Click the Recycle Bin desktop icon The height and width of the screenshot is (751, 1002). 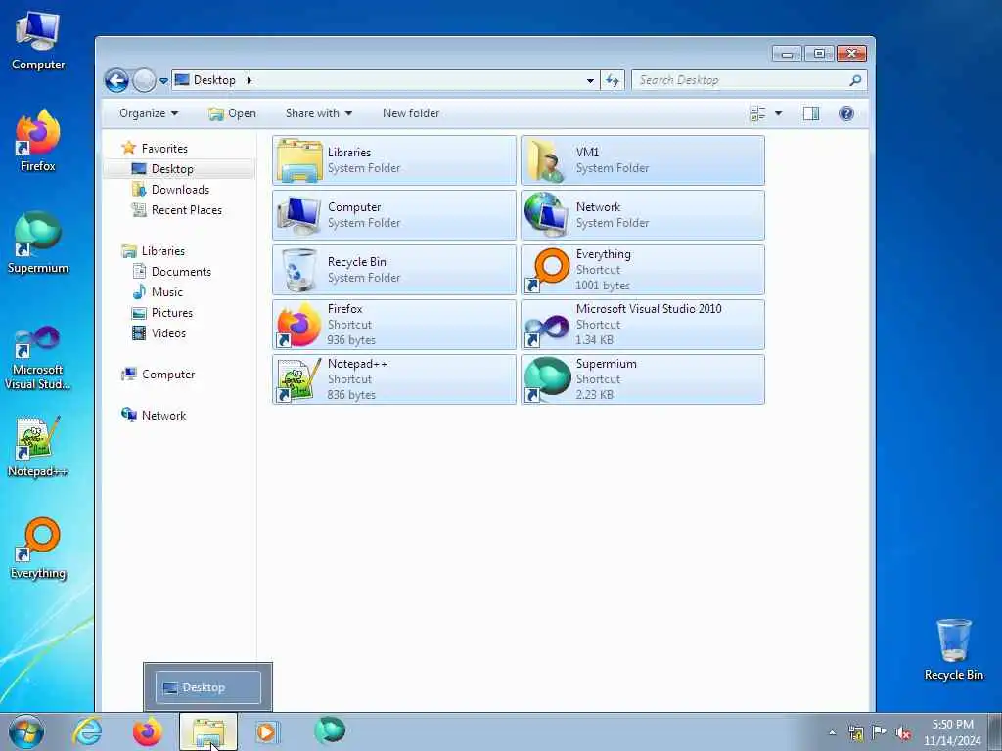953,649
